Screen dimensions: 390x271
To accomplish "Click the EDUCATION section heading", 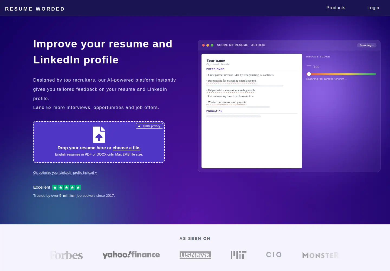I will [x=214, y=111].
